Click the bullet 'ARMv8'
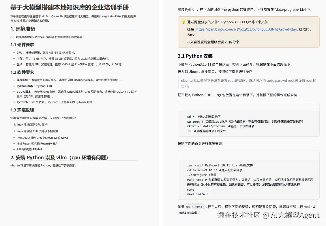The height and width of the screenshot is (226, 326). point(29,149)
